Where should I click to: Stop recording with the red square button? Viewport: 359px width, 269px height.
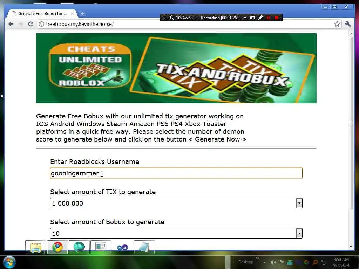pos(276,18)
